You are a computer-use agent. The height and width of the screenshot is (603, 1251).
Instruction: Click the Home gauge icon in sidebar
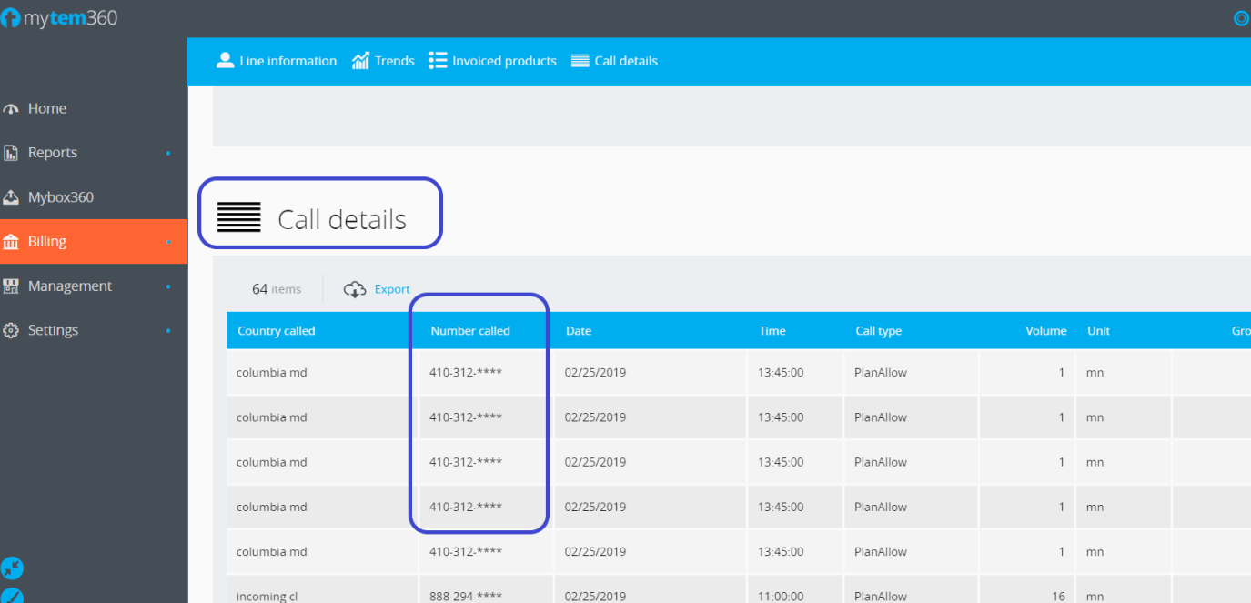point(11,109)
